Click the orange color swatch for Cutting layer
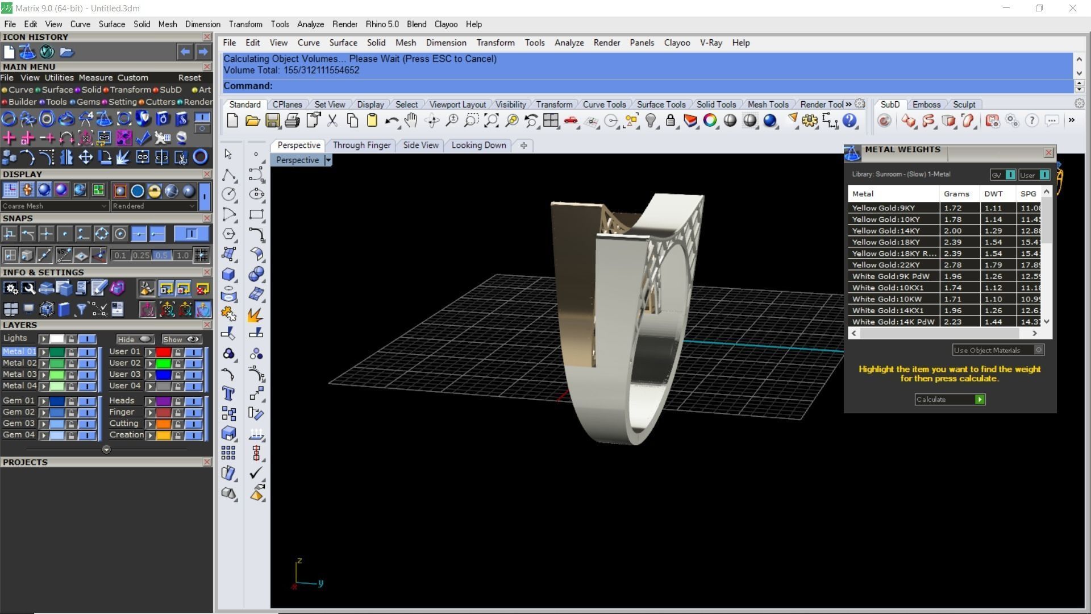The width and height of the screenshot is (1091, 614). [164, 424]
